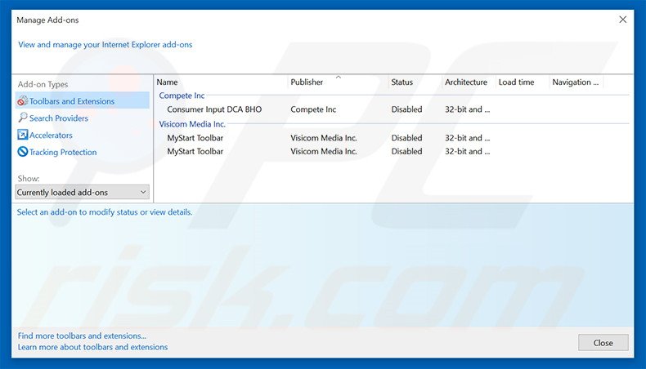Click the Search Providers magnifier icon
The height and width of the screenshot is (369, 646).
coord(23,118)
